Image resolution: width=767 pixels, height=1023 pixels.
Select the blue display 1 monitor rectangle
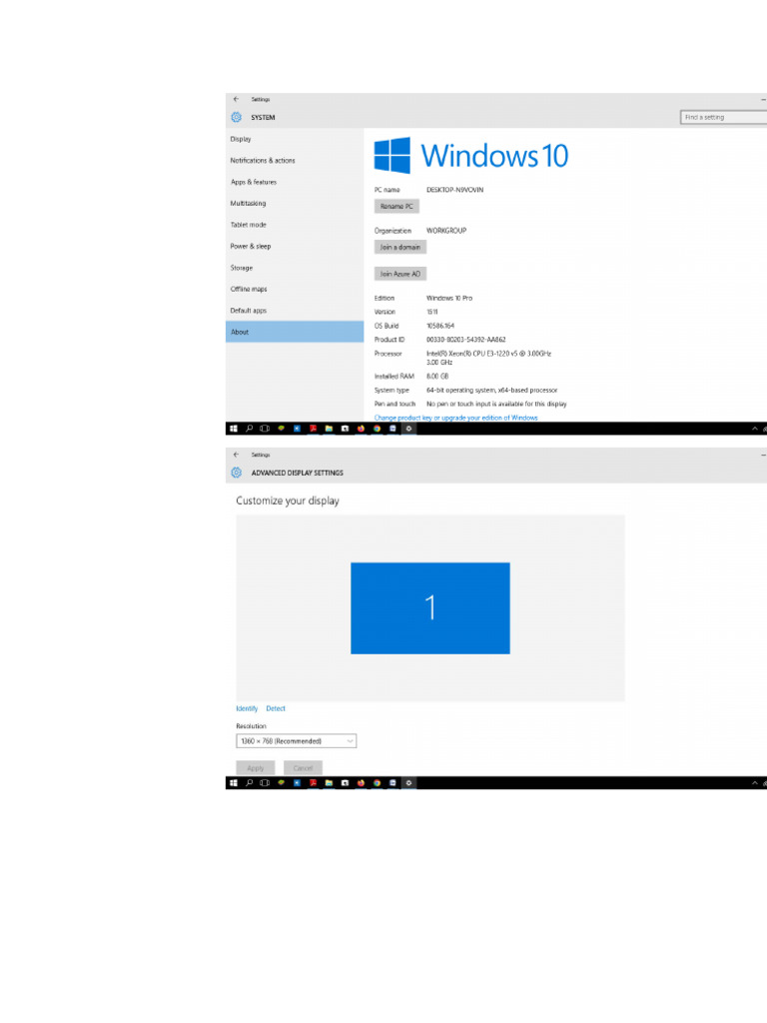[x=430, y=608]
